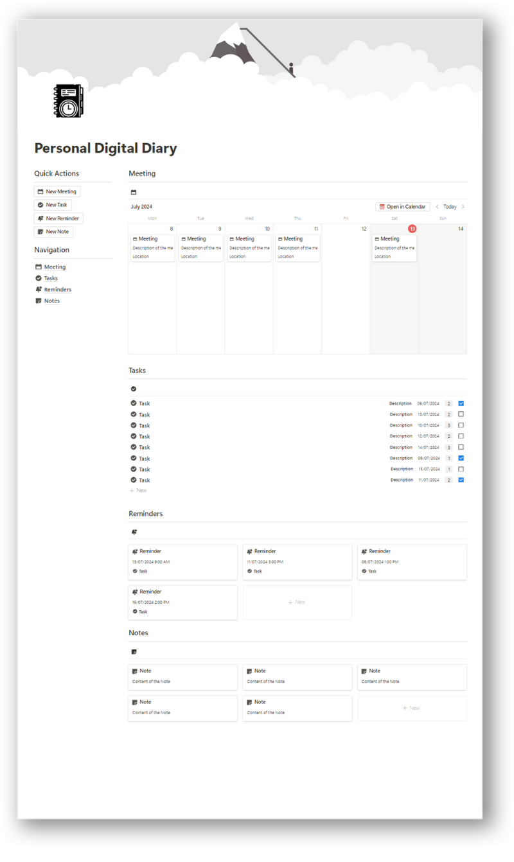The width and height of the screenshot is (514, 862).
Task: Add a new row below the Tasks list
Action: (138, 491)
